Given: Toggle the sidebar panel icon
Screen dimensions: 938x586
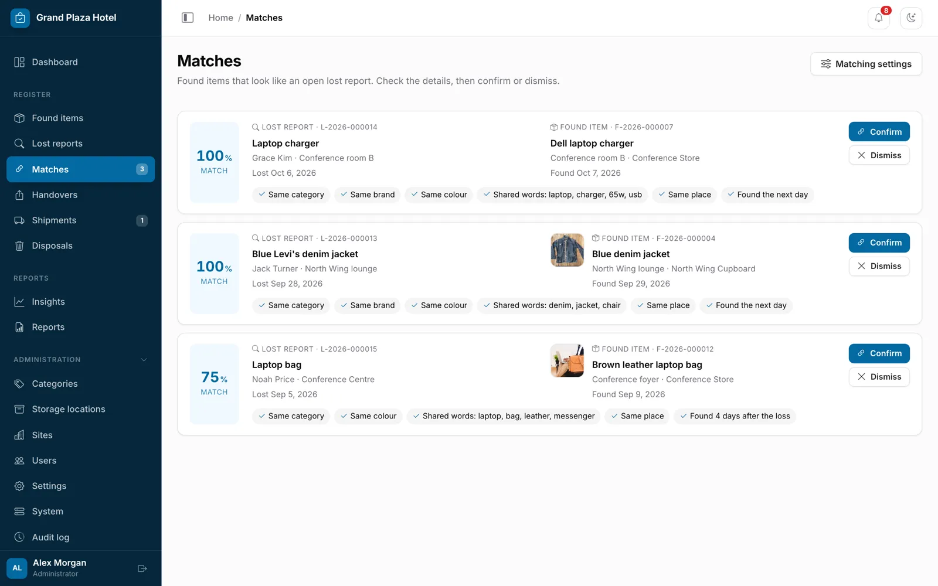Looking at the screenshot, I should 188,18.
